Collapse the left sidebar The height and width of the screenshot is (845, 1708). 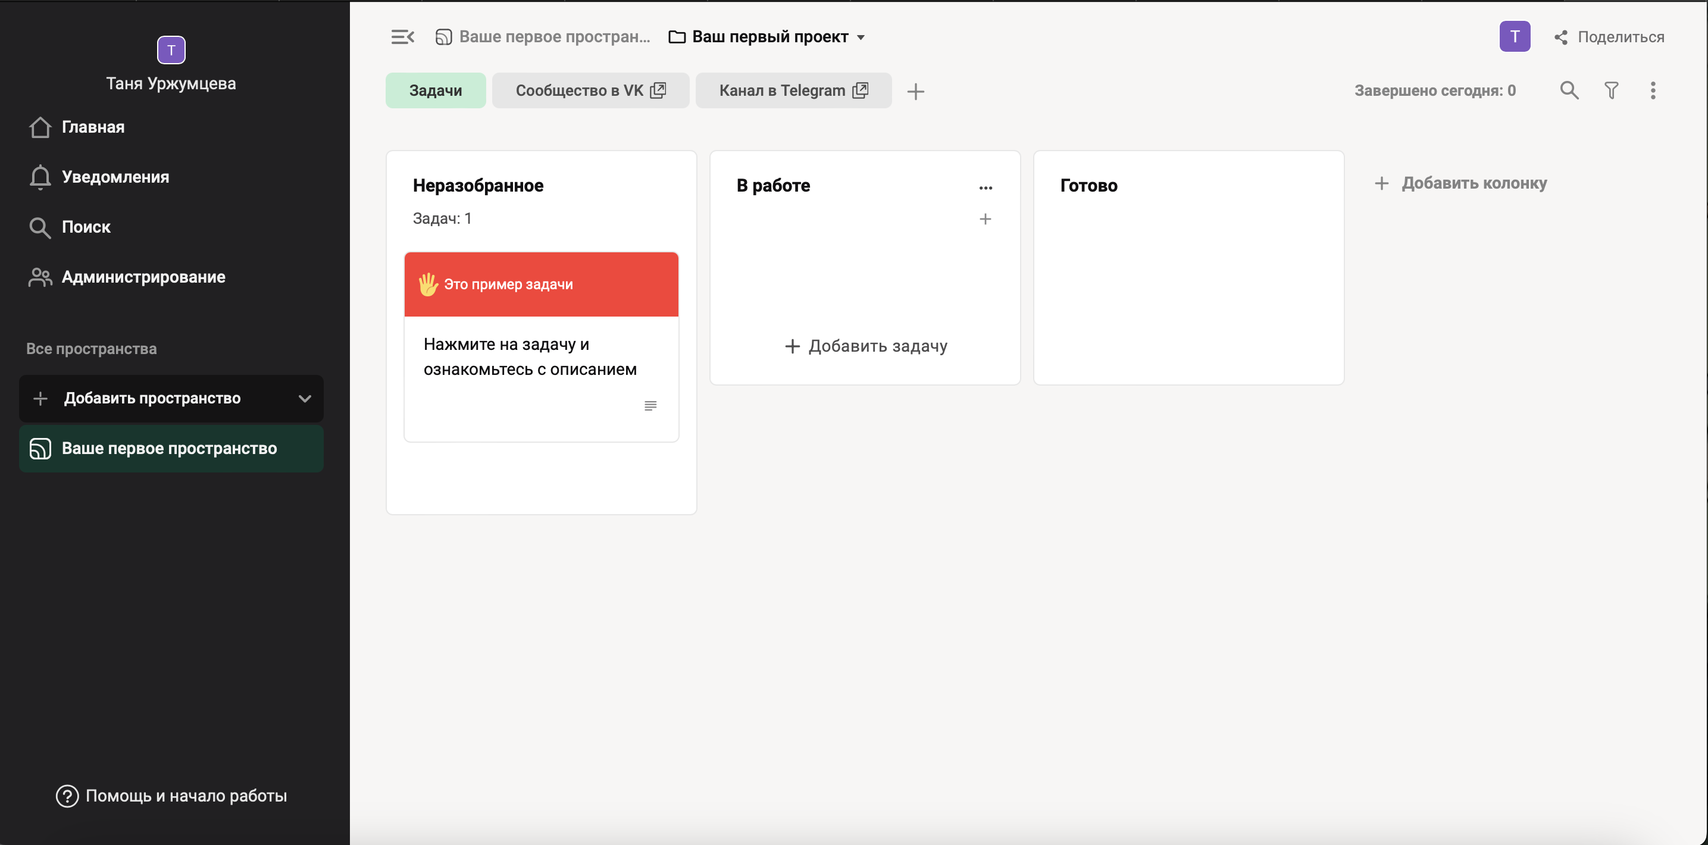tap(402, 36)
